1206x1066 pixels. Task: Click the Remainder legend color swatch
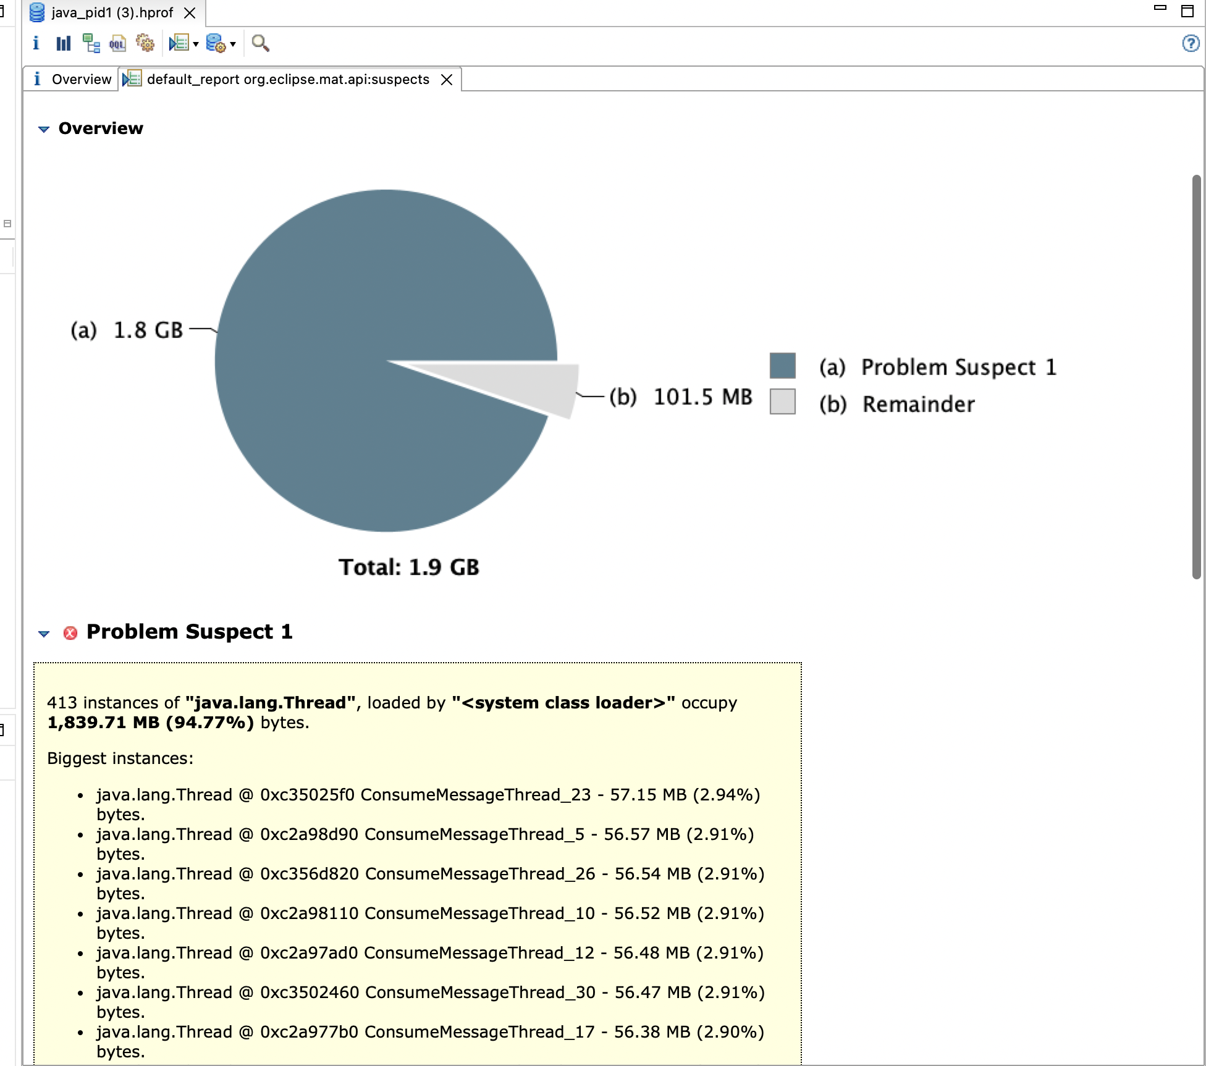point(783,401)
